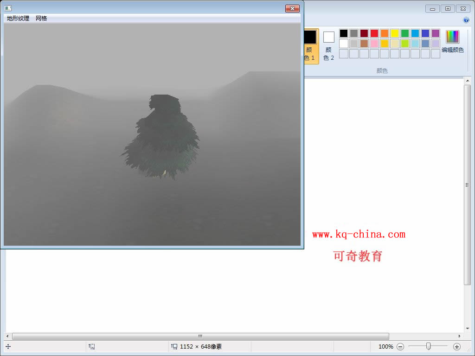Click the zoom in plus button
The height and width of the screenshot is (356, 475).
tap(457, 346)
